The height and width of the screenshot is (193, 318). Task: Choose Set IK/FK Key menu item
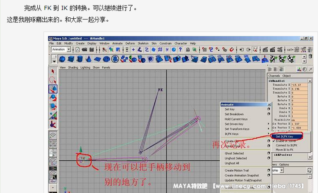tap(285, 137)
